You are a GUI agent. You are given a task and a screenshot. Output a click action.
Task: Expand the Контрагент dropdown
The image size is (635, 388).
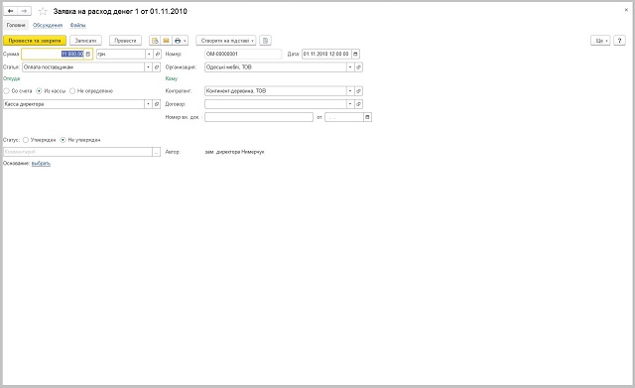click(350, 91)
